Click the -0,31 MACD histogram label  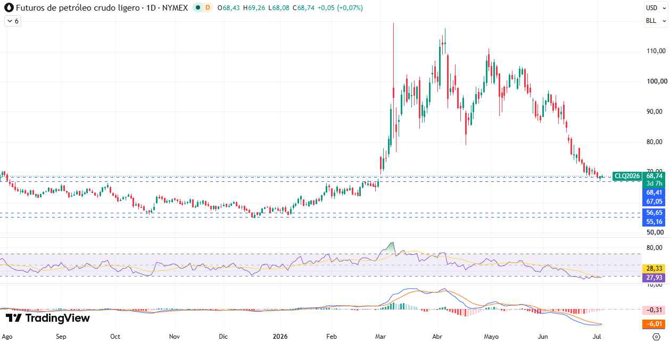pyautogui.click(x=654, y=310)
